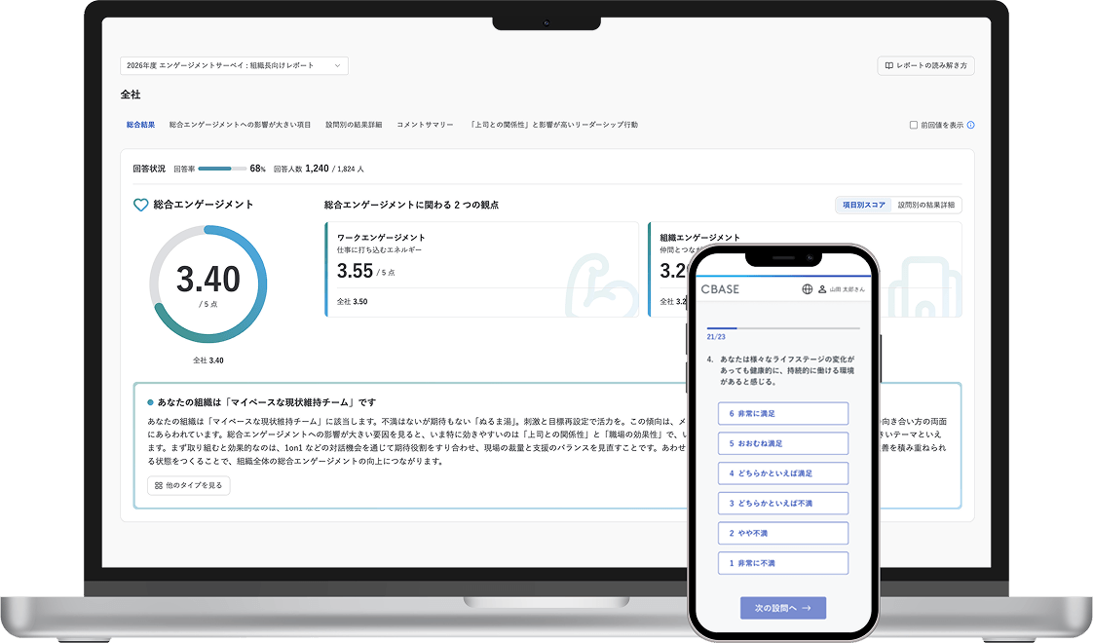This screenshot has height=643, width=1093.
Task: Select 設問別の結果詳細 toggle beside 項目別スコア
Action: coord(925,205)
